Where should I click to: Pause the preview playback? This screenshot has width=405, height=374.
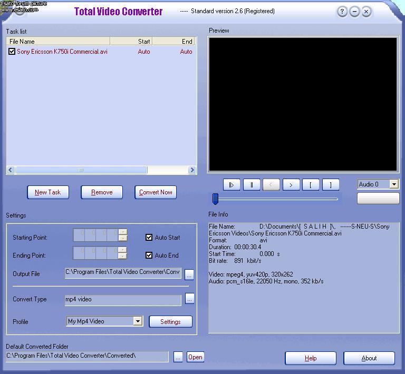pos(252,185)
